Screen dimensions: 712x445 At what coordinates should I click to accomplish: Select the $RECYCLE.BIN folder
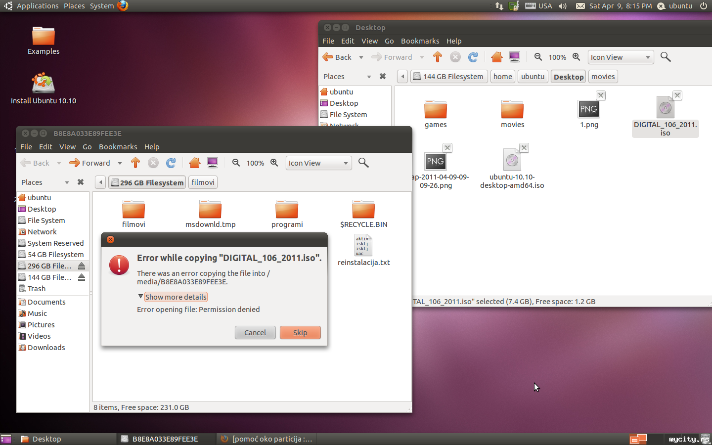click(363, 214)
